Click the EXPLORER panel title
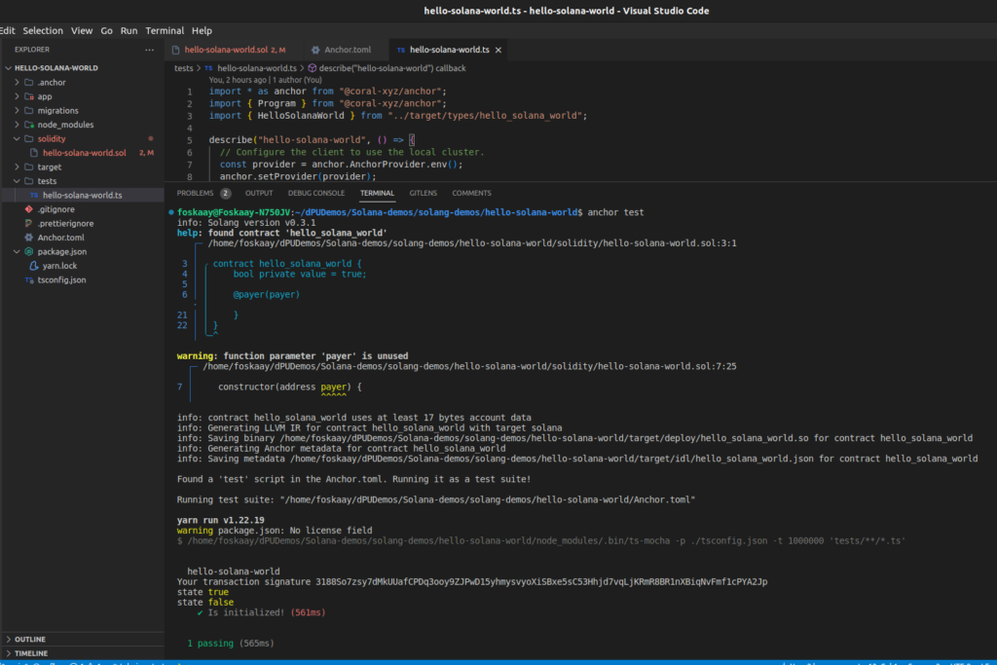Screen dimensions: 997x665 coord(32,50)
